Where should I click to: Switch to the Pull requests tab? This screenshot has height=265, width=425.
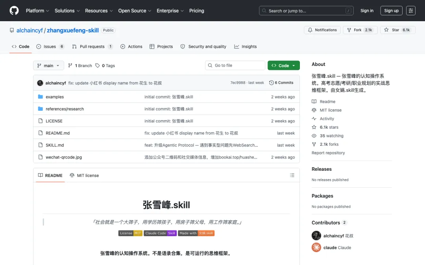click(92, 46)
